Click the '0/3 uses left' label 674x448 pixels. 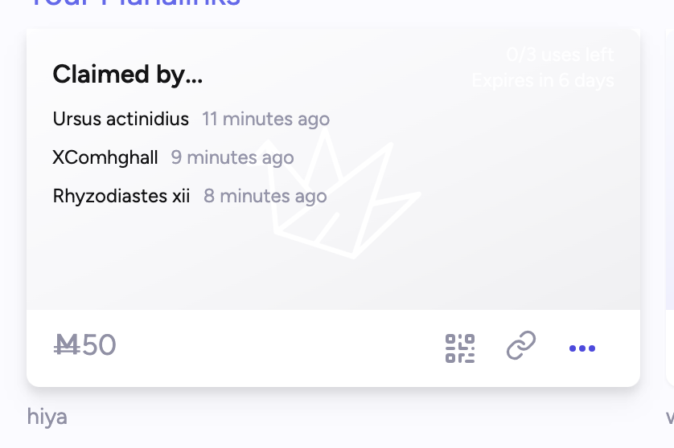tap(560, 55)
